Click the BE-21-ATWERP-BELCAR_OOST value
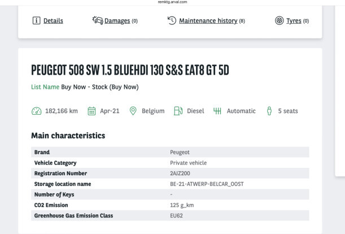 pyautogui.click(x=207, y=184)
